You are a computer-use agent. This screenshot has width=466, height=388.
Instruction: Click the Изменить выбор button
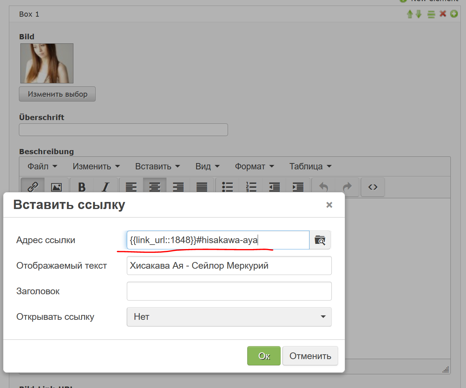click(x=57, y=94)
